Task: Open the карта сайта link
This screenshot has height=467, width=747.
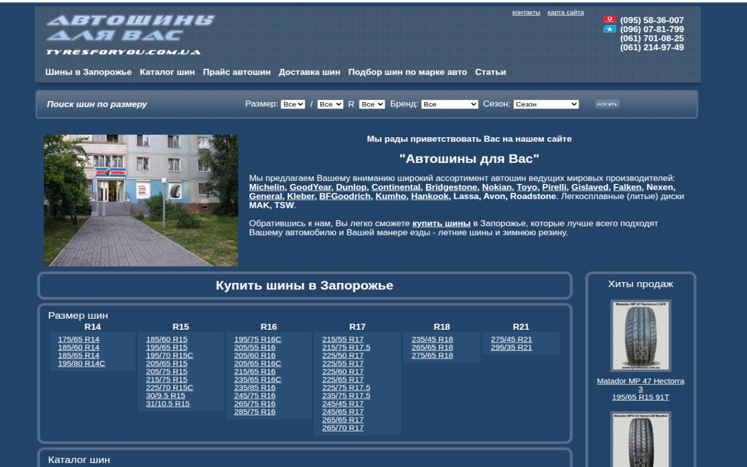Action: tap(566, 12)
